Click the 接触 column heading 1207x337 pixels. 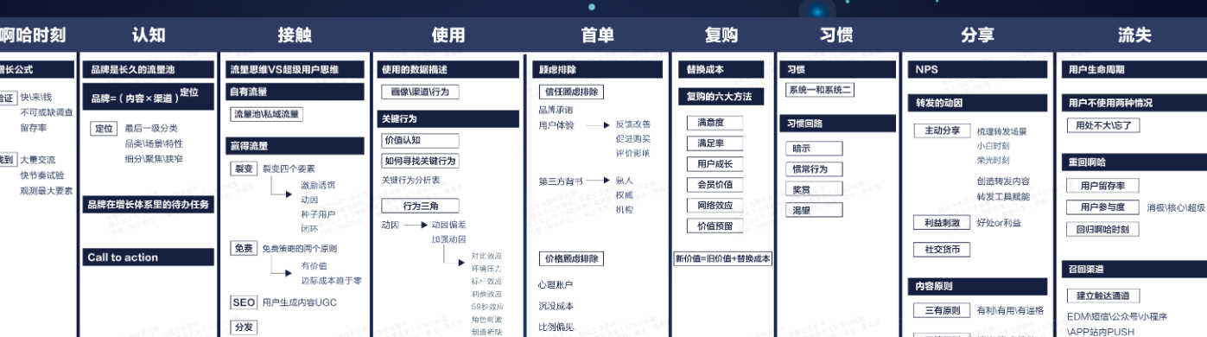295,35
